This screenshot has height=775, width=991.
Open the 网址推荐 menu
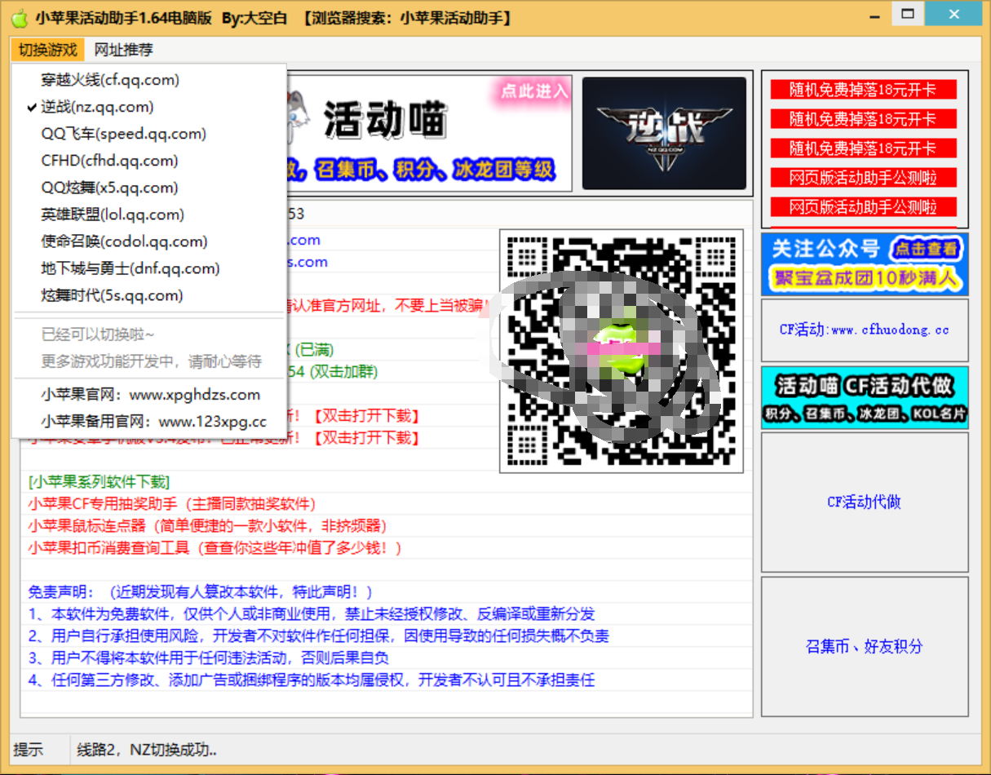coord(123,50)
